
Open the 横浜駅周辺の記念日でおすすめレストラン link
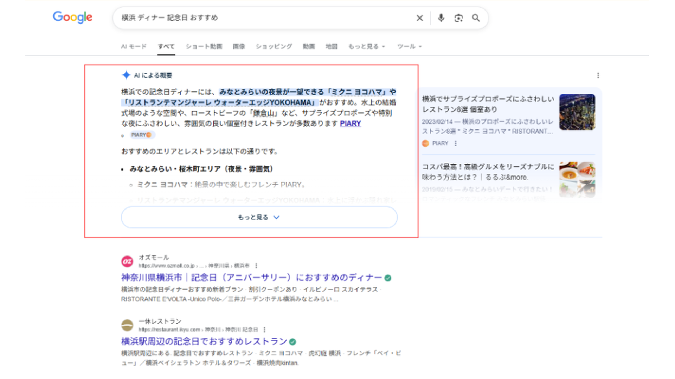204,341
